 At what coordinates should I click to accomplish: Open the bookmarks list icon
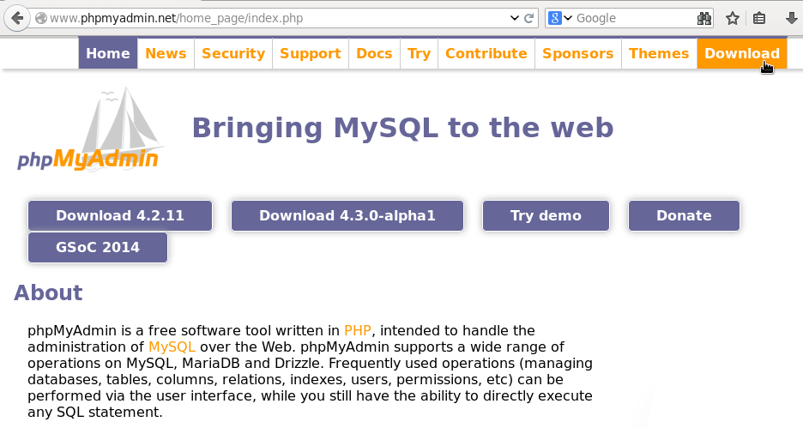[x=759, y=18]
